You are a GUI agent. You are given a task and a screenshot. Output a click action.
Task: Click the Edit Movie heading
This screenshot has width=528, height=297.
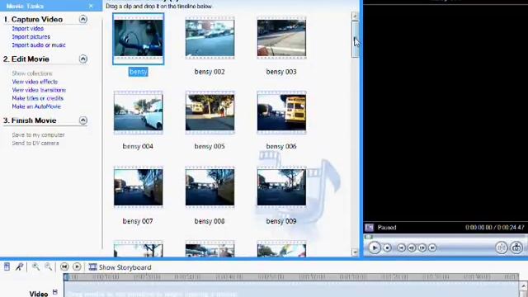(x=31, y=59)
